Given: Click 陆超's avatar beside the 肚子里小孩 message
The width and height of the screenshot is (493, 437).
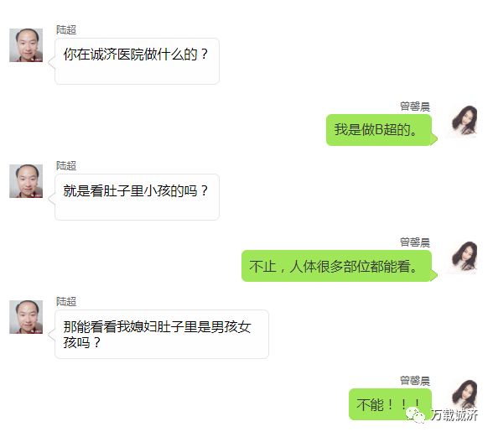Looking at the screenshot, I should (x=26, y=181).
